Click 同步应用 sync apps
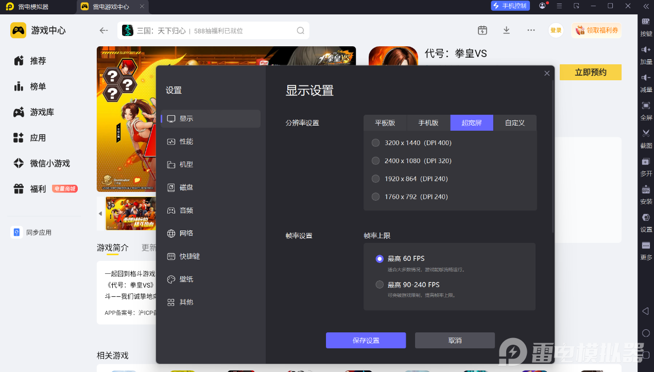 32,233
